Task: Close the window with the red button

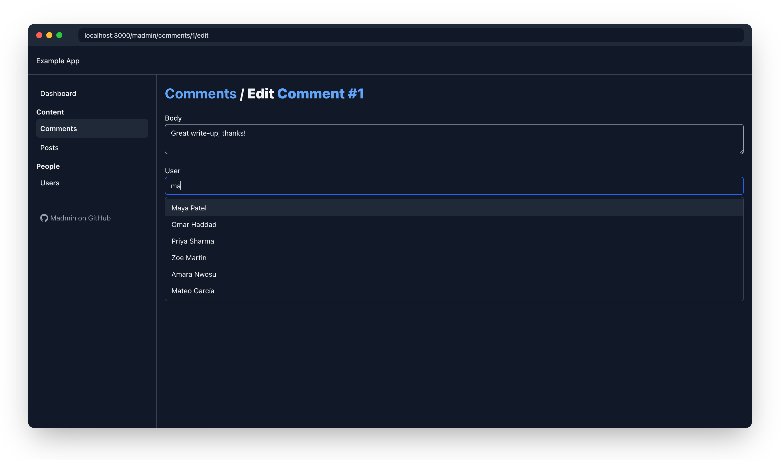Action: [x=39, y=35]
